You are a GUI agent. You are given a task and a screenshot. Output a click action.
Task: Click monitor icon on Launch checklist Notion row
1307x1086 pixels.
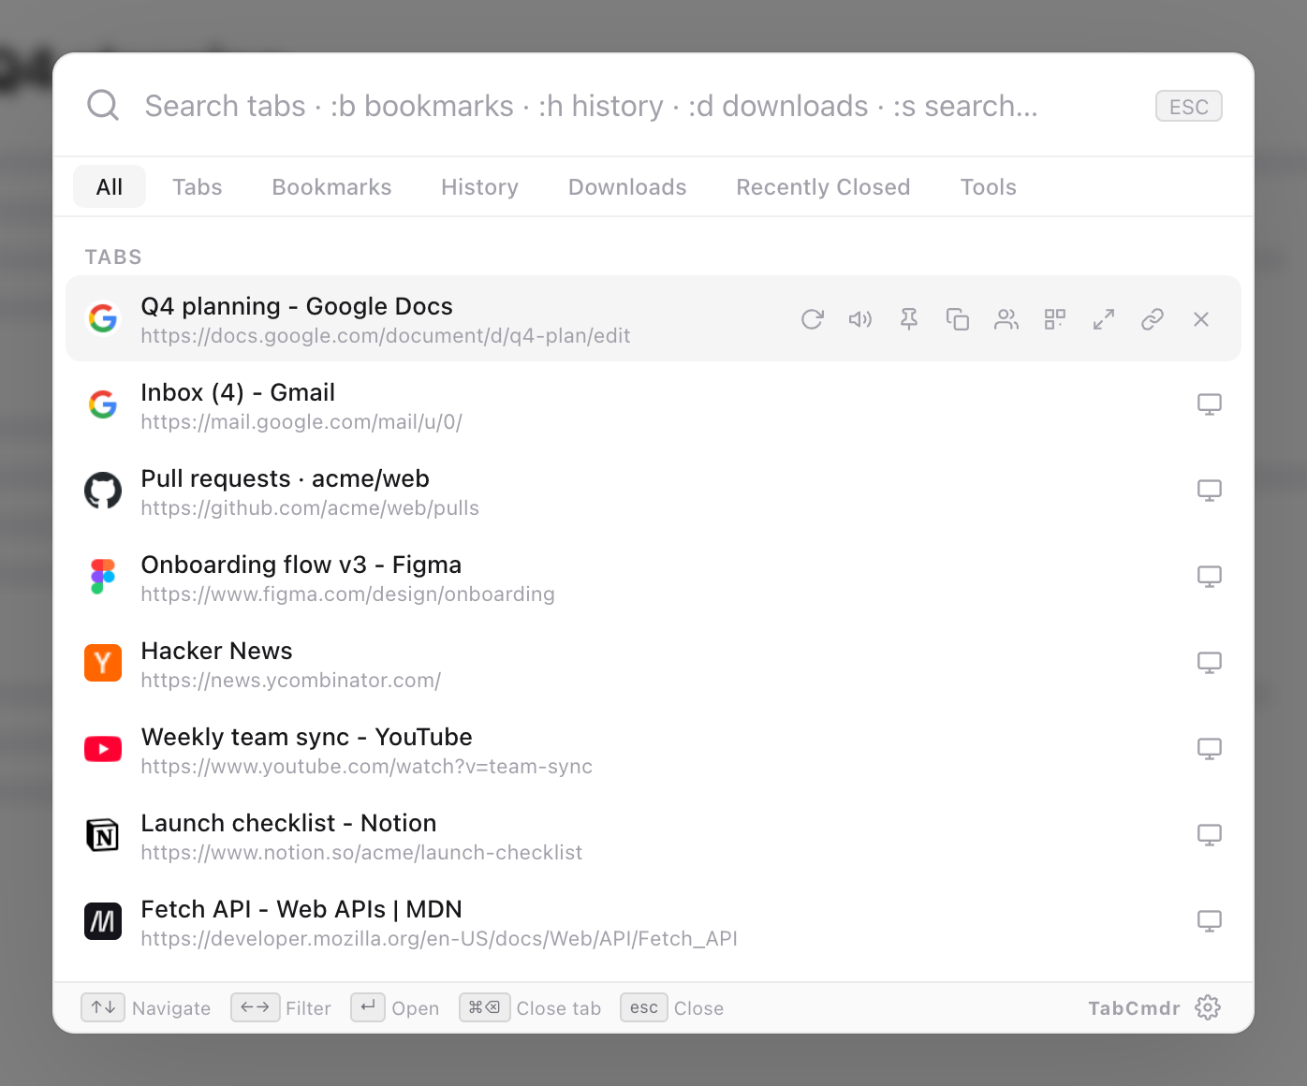[1210, 835]
